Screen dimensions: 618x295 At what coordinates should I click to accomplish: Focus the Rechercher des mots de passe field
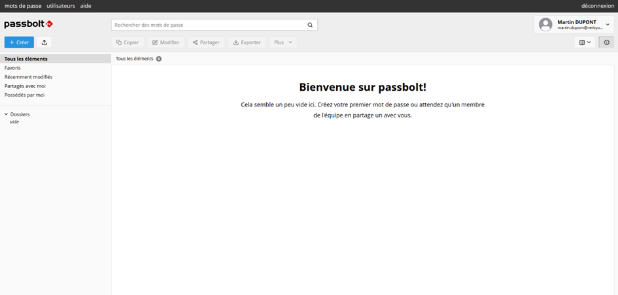209,25
